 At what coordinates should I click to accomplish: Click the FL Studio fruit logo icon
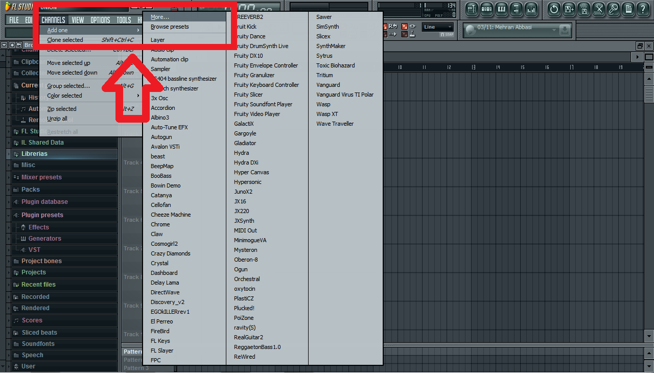point(8,7)
